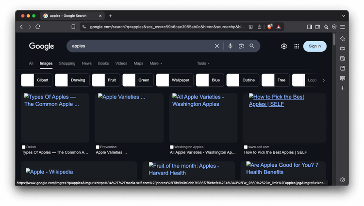Open the site information icon beside the URL
364x206 pixels.
pyautogui.click(x=84, y=27)
